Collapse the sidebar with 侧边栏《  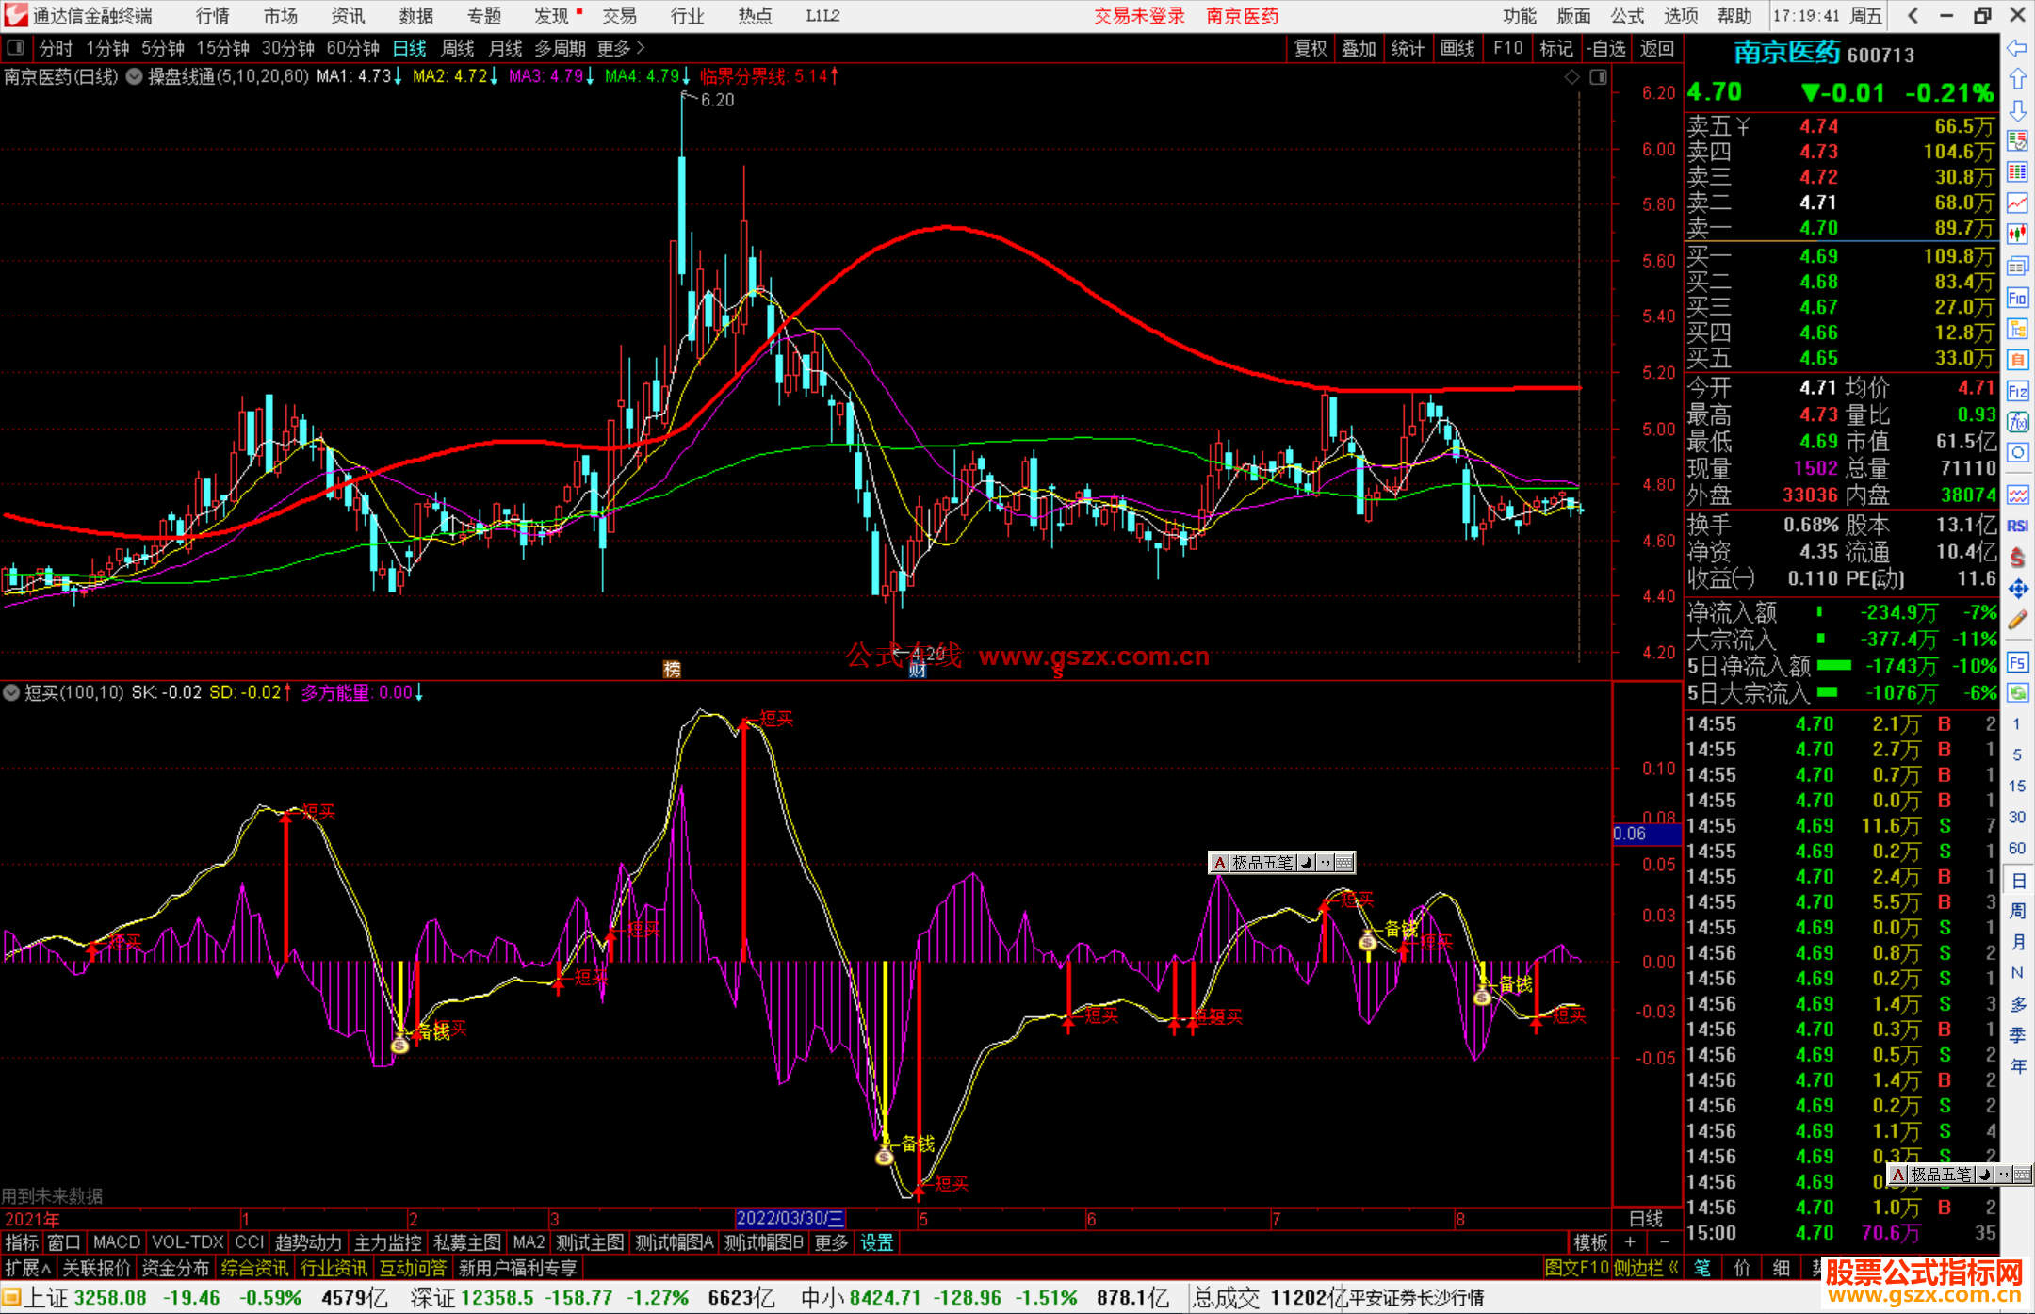pyautogui.click(x=1646, y=1268)
